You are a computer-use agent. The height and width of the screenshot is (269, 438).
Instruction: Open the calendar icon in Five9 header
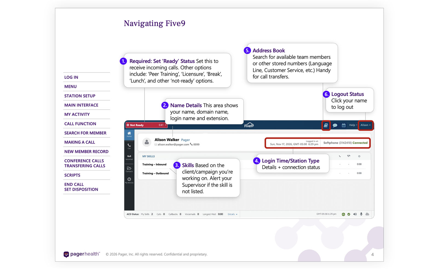(x=344, y=125)
